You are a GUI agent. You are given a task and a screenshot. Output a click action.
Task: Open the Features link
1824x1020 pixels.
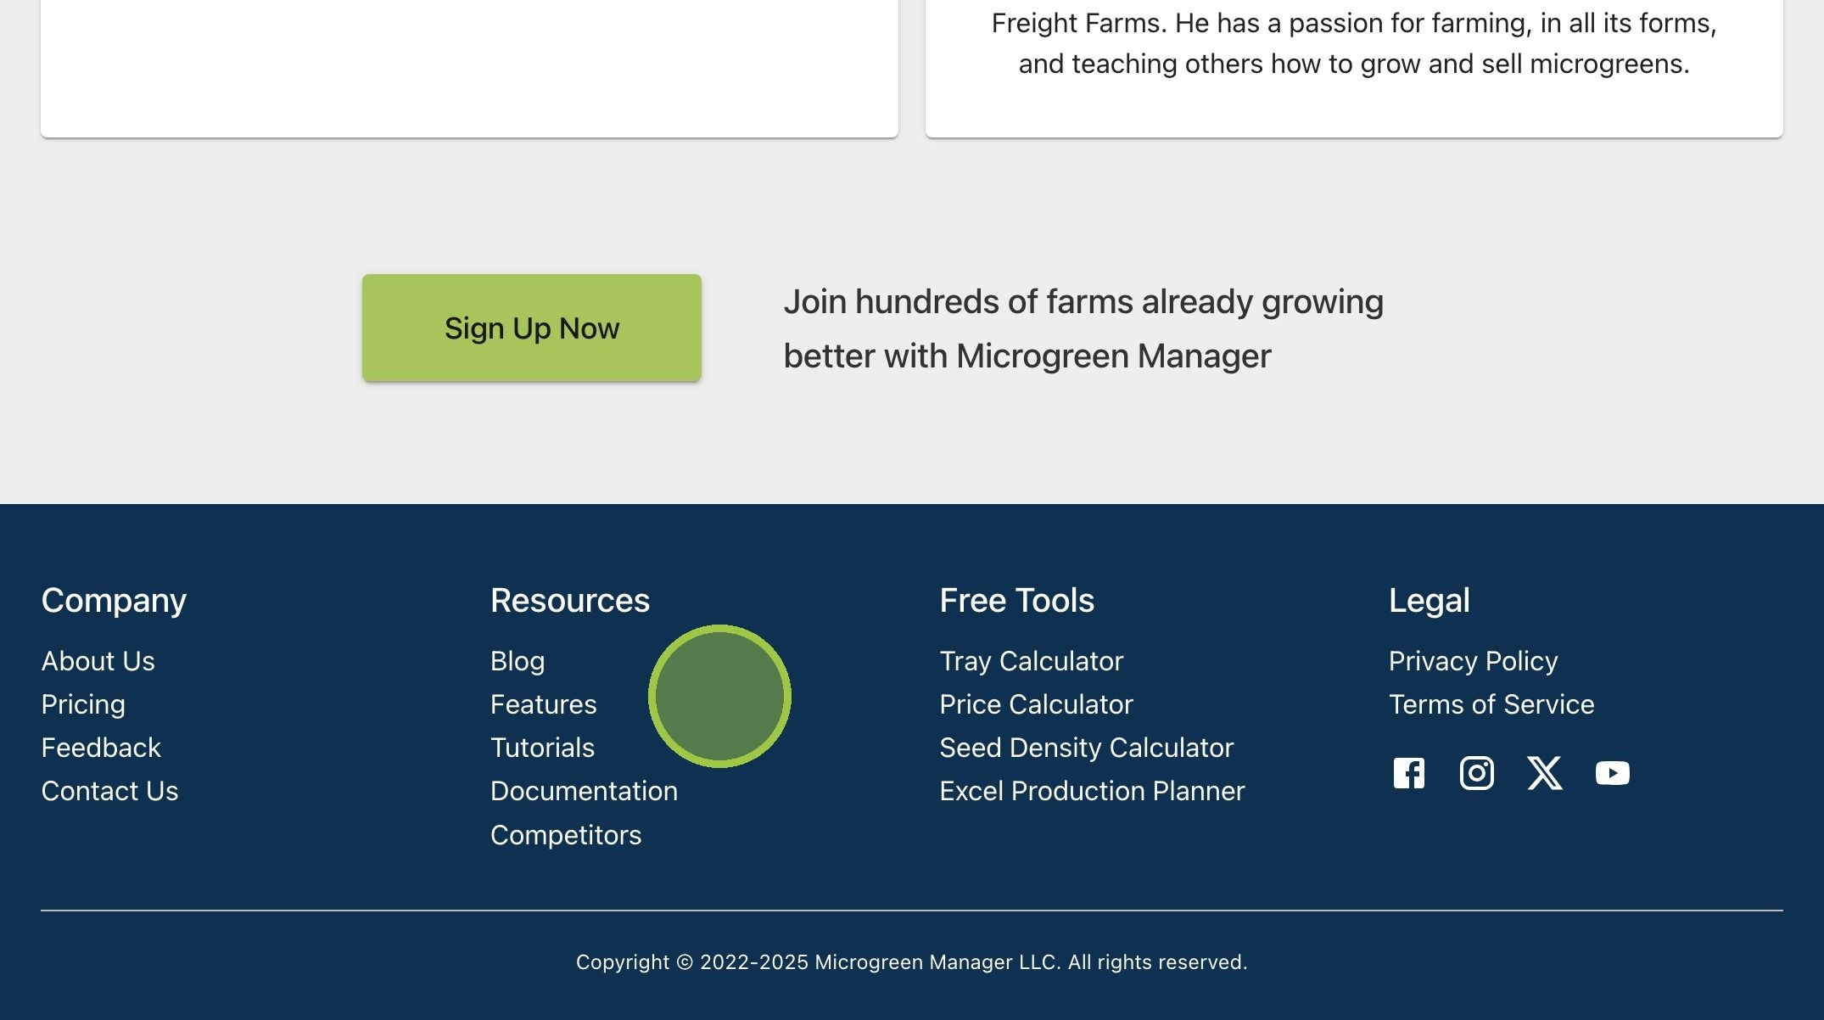click(544, 704)
